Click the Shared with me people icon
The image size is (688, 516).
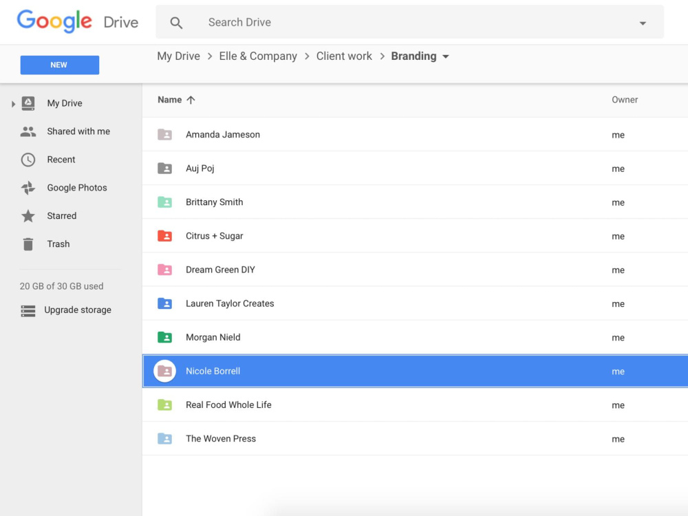click(x=28, y=131)
